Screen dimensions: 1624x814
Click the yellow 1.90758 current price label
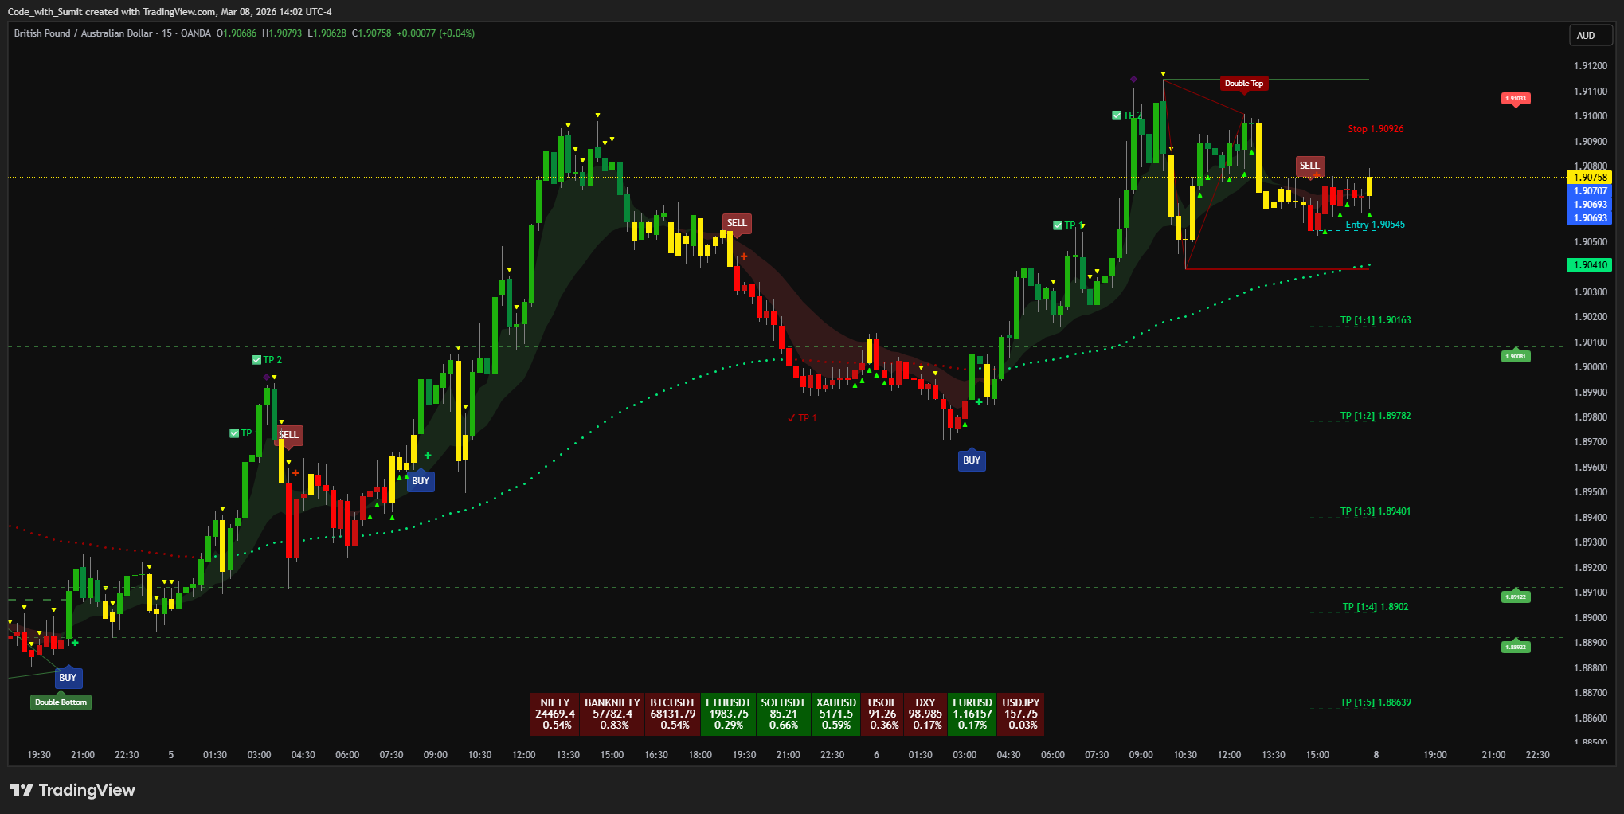1589,178
